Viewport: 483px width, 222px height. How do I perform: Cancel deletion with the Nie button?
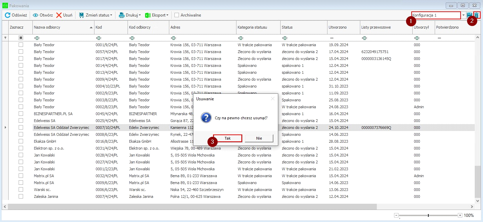click(259, 138)
